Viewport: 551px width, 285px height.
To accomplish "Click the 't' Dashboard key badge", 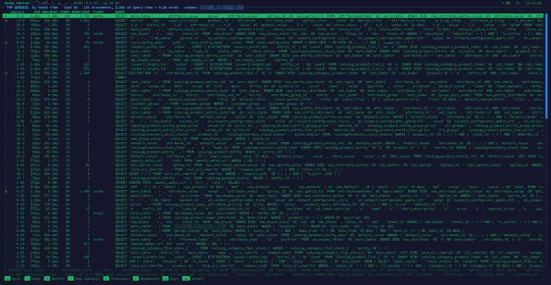I will [x=136, y=279].
